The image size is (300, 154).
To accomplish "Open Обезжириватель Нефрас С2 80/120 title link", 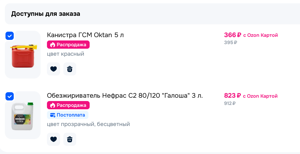I will (125, 96).
